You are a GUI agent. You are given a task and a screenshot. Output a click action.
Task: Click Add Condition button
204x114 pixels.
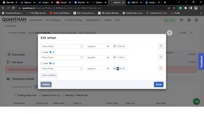click(x=49, y=75)
